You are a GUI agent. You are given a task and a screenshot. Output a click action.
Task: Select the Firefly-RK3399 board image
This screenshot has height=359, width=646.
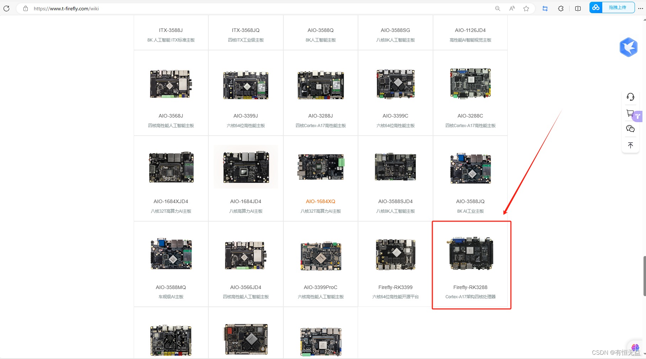click(396, 254)
